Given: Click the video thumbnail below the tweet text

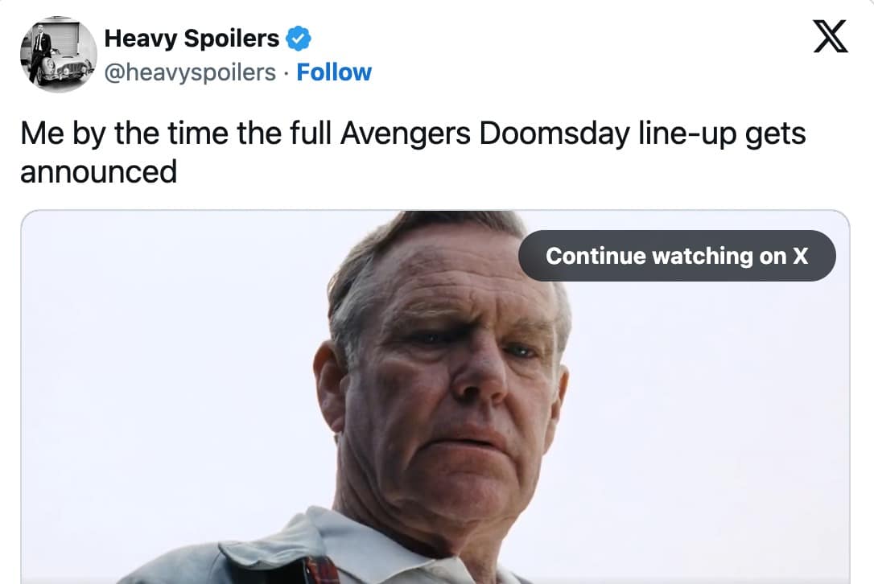Looking at the screenshot, I should click(437, 402).
